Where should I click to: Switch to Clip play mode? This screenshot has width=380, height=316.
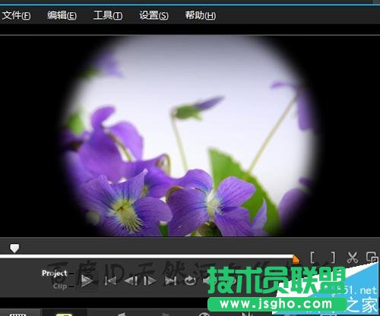(x=60, y=286)
